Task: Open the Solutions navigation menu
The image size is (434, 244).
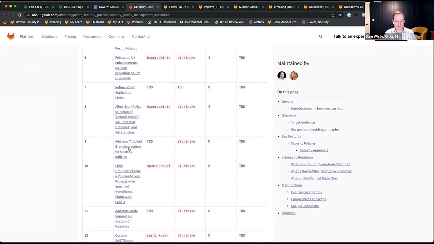Action: tap(49, 36)
